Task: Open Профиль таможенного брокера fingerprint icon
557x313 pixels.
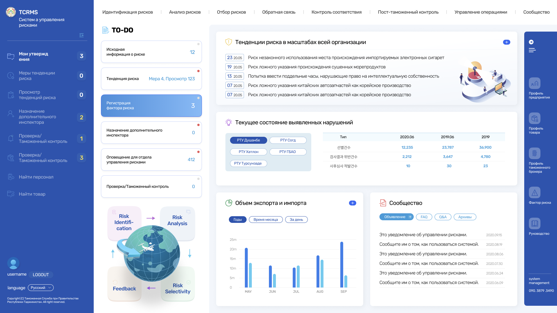Action: [x=534, y=154]
